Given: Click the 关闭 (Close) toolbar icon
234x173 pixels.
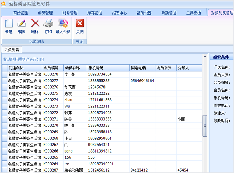Looking at the screenshot, I should (80, 26).
